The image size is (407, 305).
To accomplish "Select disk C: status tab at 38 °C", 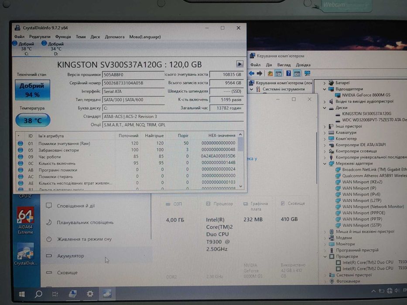I will pos(26,48).
